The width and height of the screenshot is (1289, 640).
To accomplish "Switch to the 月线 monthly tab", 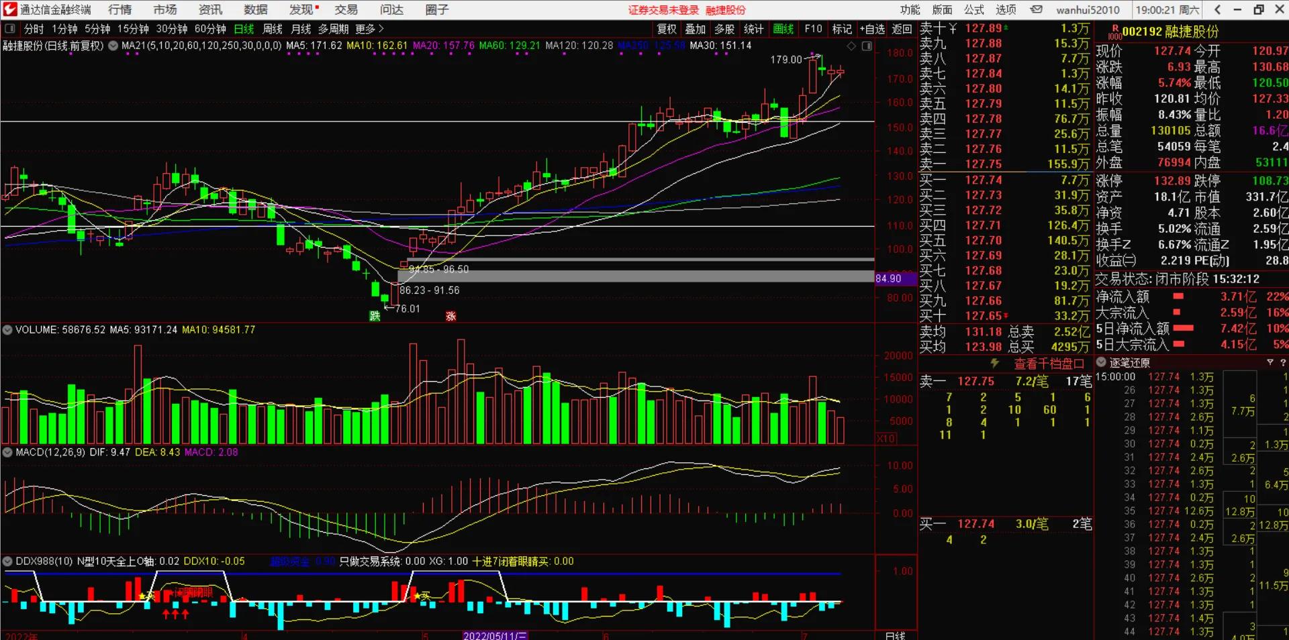I will point(301,29).
